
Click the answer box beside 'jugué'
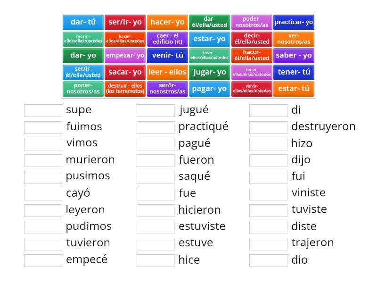[156, 110]
